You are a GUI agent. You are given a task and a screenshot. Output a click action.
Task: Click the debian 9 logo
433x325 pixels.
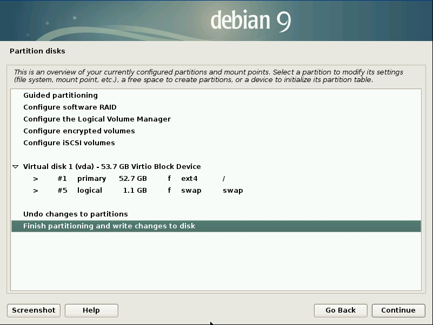tap(250, 21)
